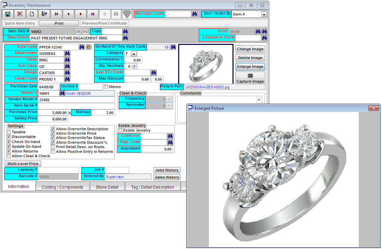The width and height of the screenshot is (382, 249).
Task: Click the ring image thumbnail
Action: point(206,63)
